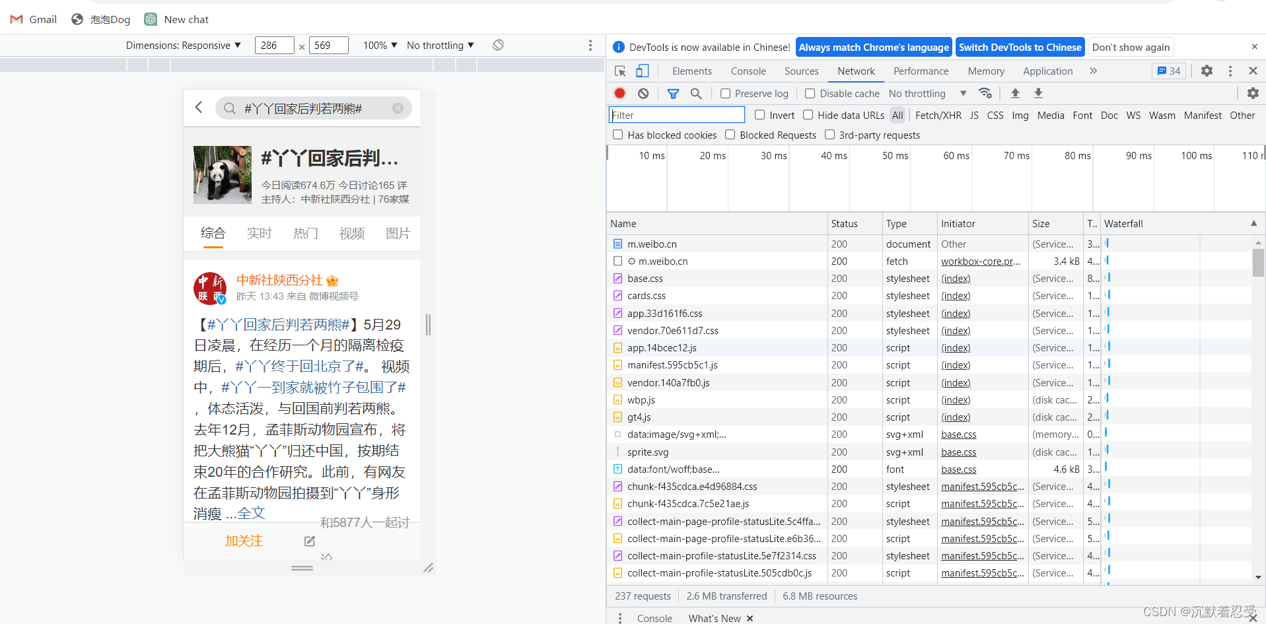Open 全文 full text link

click(x=251, y=513)
